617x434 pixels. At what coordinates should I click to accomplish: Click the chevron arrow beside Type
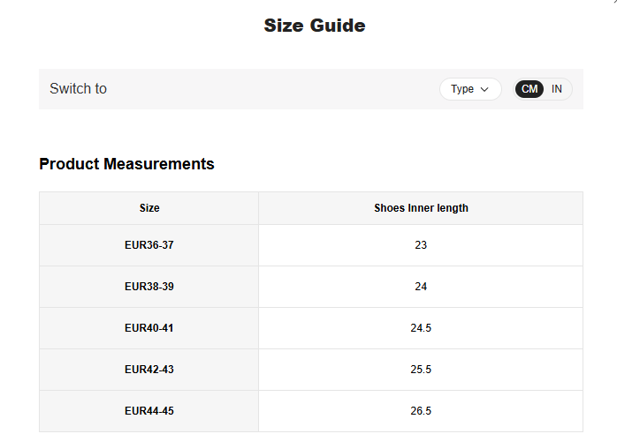pos(484,89)
